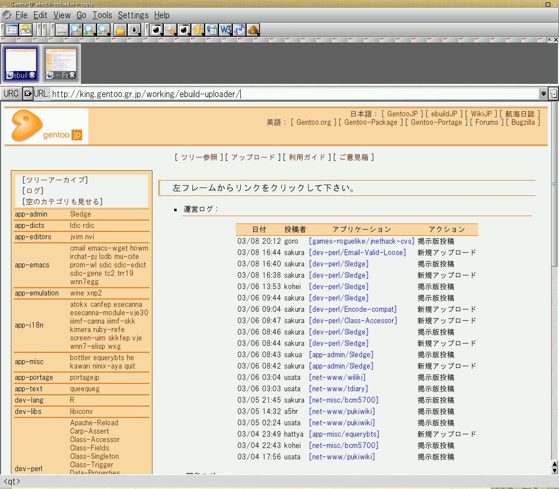Open the Settings menu
Image resolution: width=559 pixels, height=489 pixels.
point(133,15)
